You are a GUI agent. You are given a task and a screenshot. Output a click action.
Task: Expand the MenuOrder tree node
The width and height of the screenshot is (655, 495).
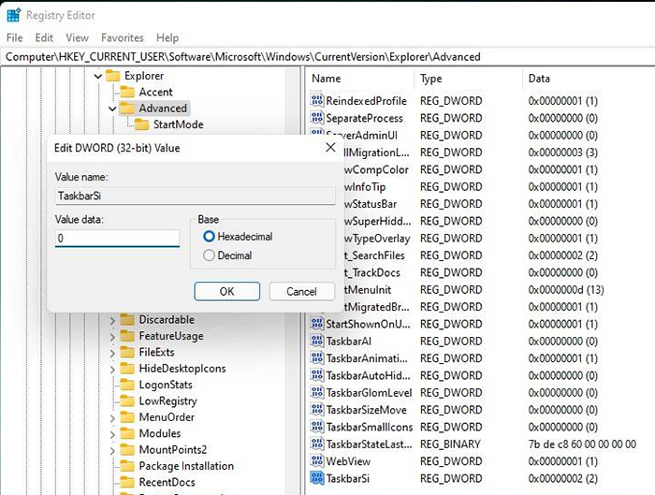[x=112, y=418]
